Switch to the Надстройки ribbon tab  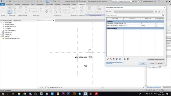point(49,4)
